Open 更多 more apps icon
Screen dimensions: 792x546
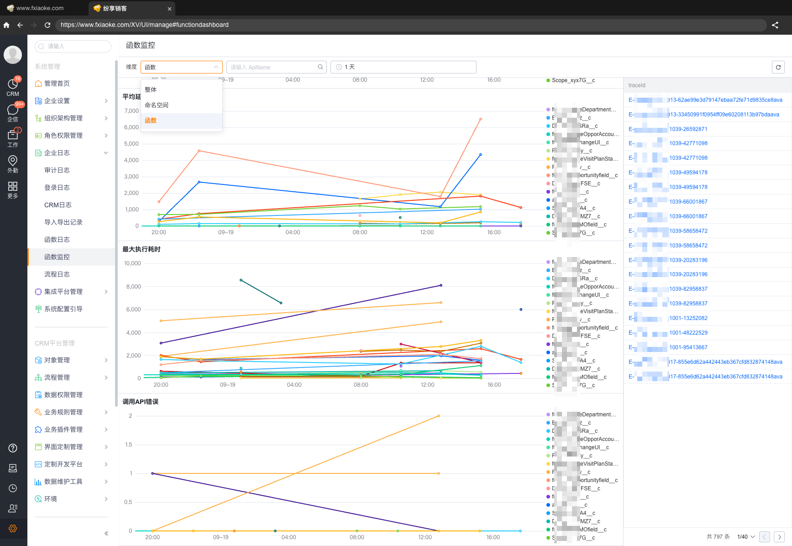coord(13,189)
